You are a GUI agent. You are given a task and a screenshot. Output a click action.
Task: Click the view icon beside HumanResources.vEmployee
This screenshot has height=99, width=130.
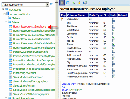pyautogui.click(x=11, y=27)
